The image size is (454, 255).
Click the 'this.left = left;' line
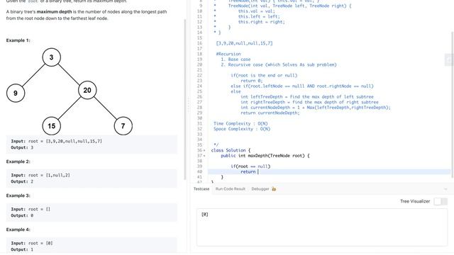[x=259, y=16]
